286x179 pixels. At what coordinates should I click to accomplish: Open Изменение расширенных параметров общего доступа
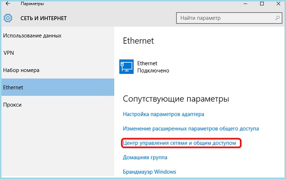pos(191,129)
